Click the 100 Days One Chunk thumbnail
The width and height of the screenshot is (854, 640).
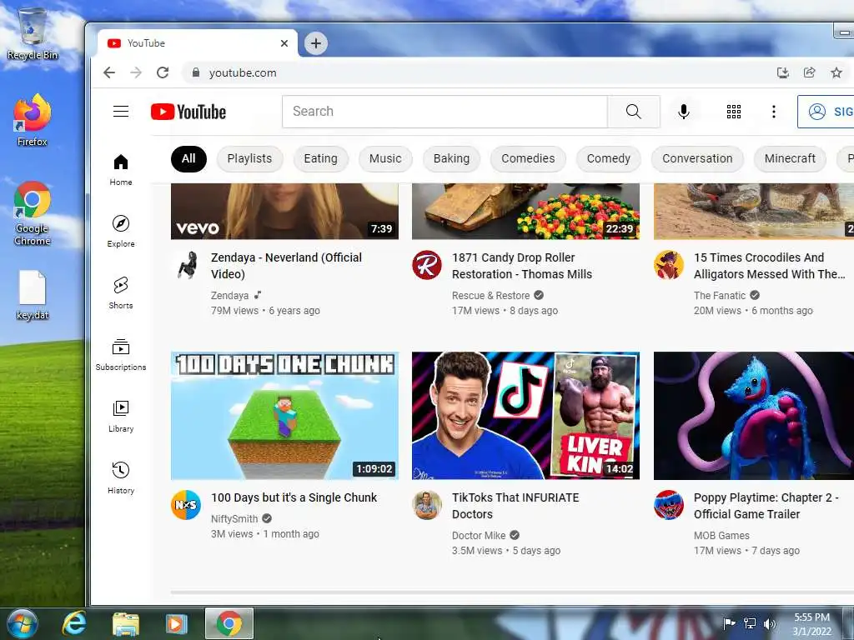[284, 416]
